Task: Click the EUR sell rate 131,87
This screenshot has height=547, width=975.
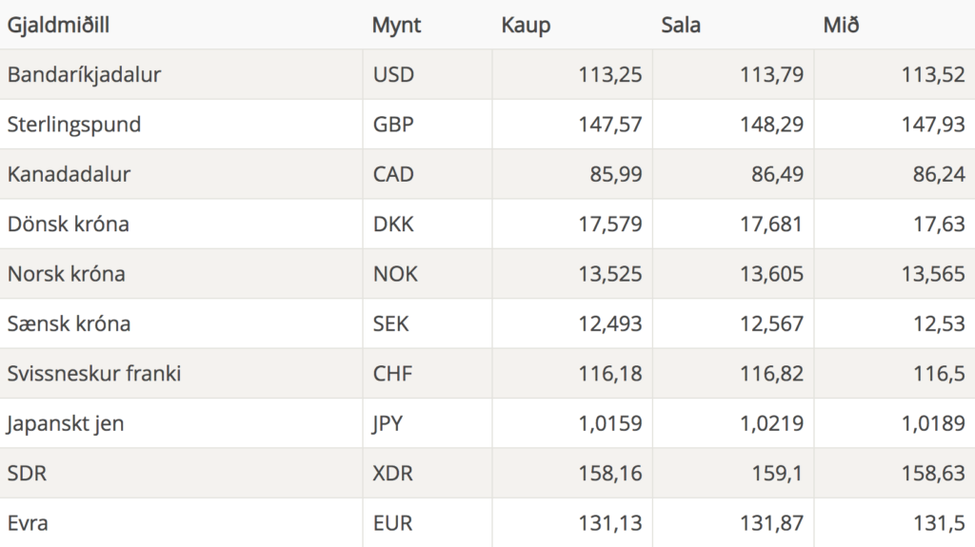Action: (771, 523)
